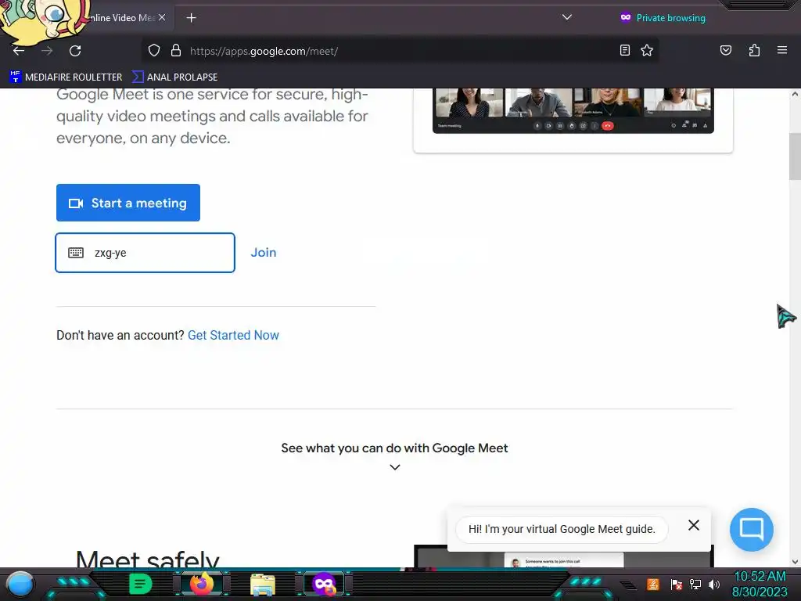The height and width of the screenshot is (601, 801).
Task: Open the network tray icon
Action: pos(695,584)
